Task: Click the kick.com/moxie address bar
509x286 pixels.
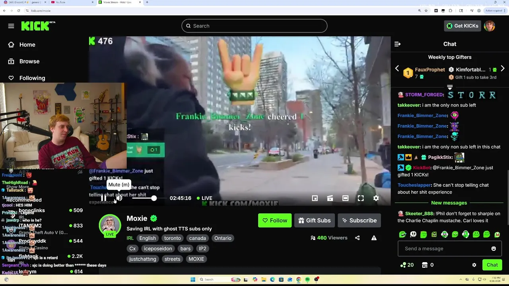Action: click(x=41, y=11)
